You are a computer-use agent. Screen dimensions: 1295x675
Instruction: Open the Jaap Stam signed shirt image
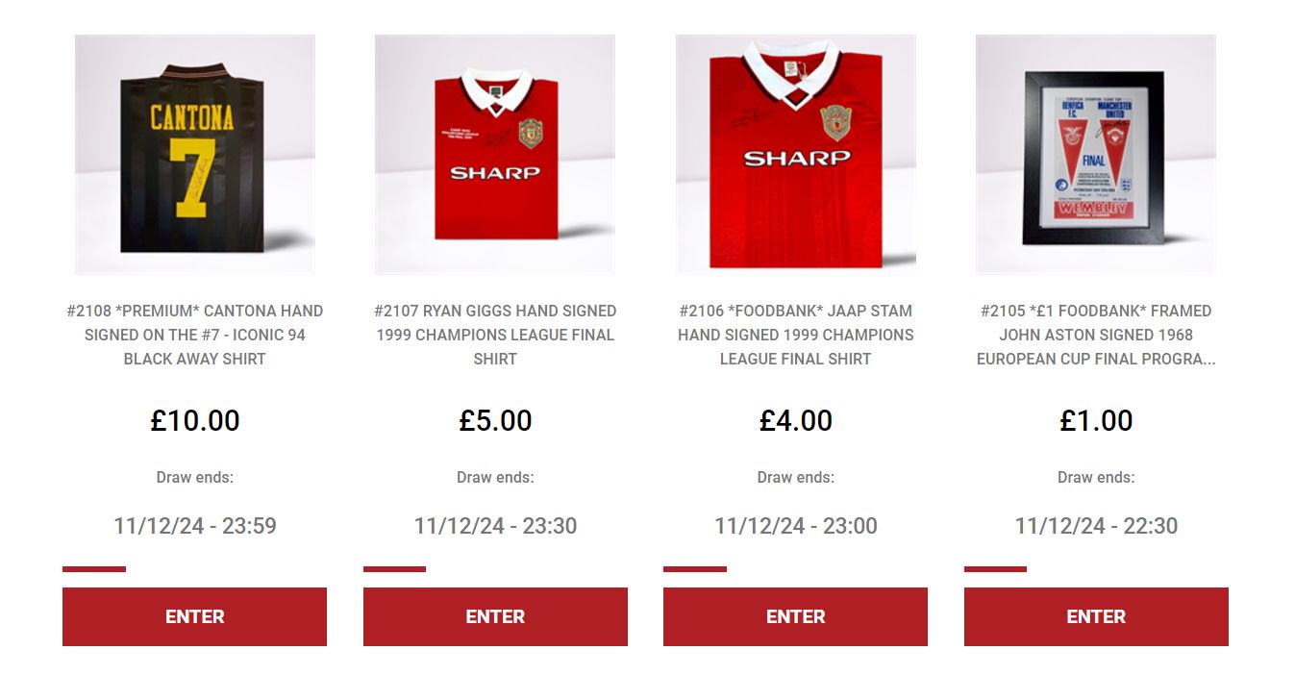pos(796,154)
